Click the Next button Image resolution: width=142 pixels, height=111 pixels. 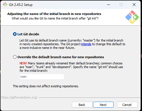click(x=103, y=105)
